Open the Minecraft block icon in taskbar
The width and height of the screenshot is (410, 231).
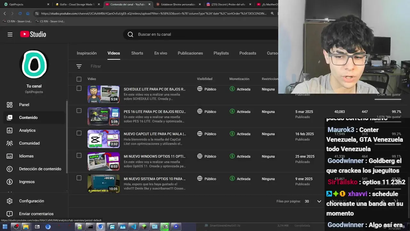click(x=144, y=227)
